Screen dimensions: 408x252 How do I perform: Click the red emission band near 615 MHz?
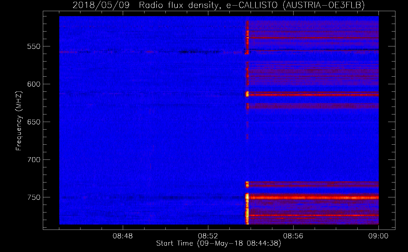[x=312, y=95]
